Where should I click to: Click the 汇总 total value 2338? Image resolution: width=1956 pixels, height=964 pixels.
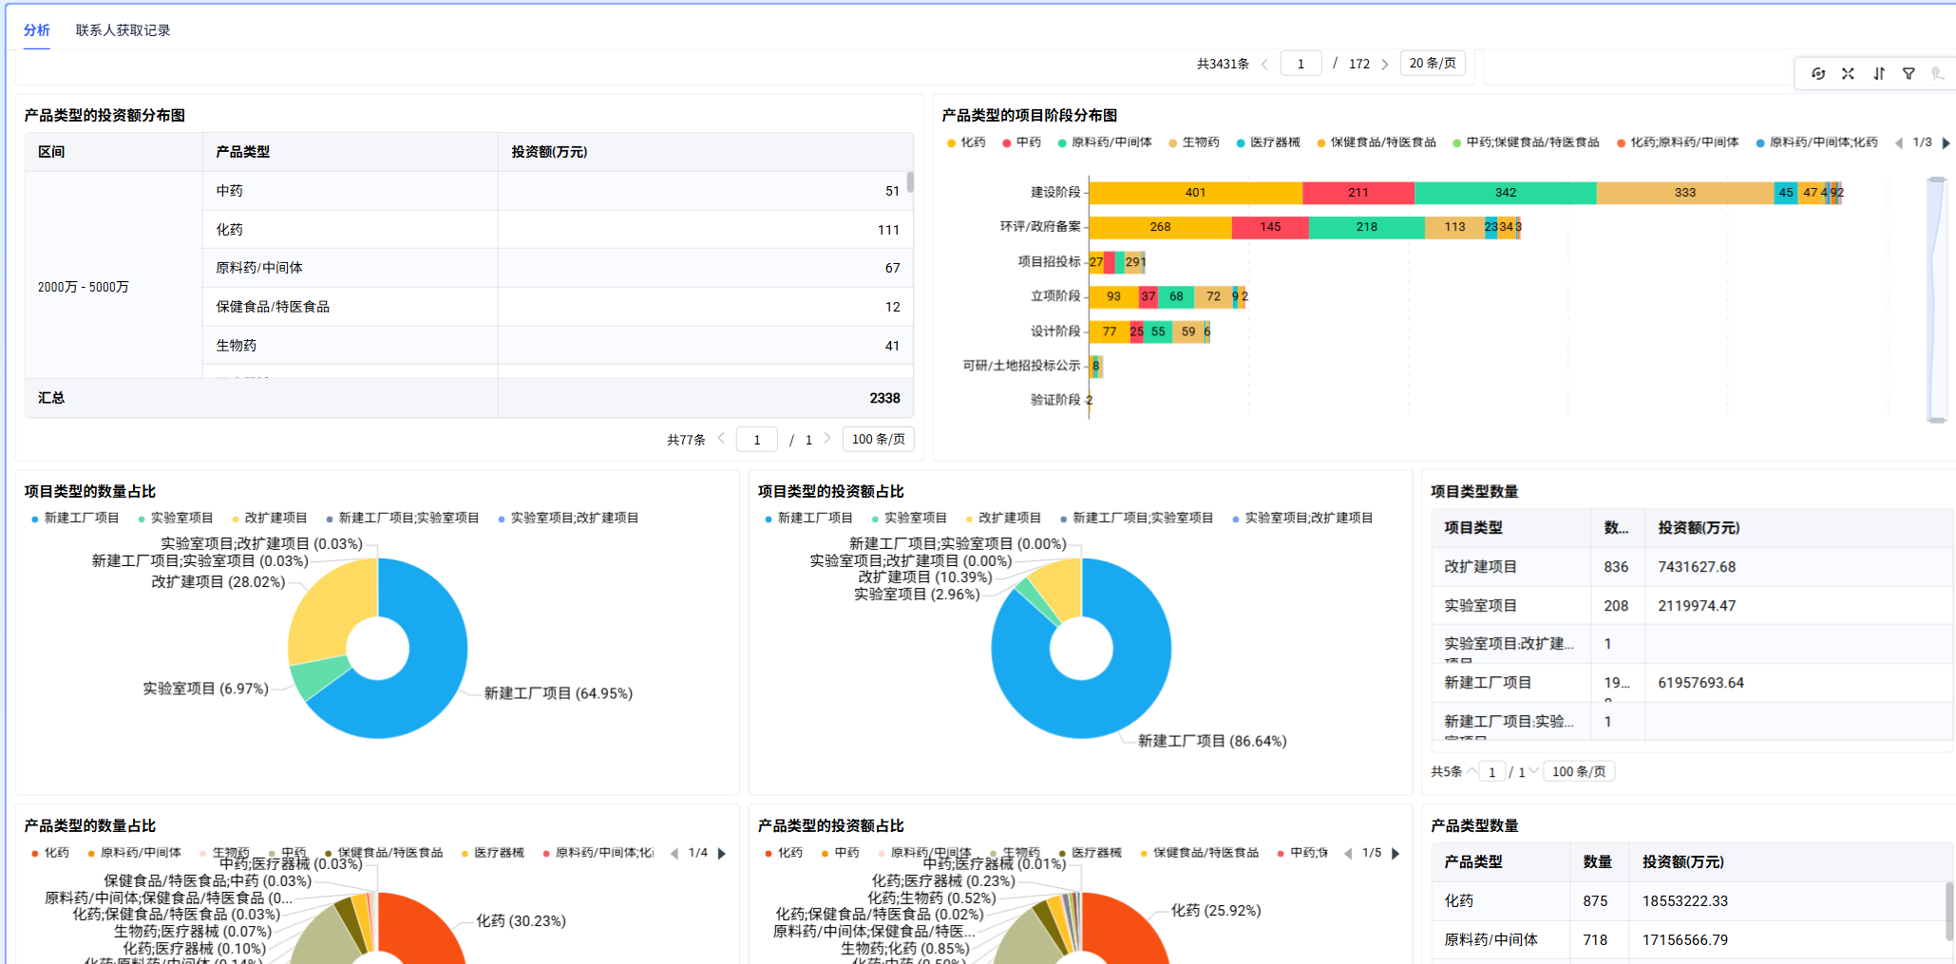click(884, 398)
